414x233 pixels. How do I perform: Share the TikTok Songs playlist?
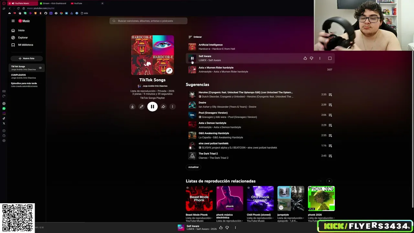pos(163,107)
